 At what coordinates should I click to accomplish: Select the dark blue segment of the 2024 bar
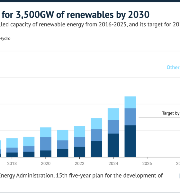[x=113, y=145]
